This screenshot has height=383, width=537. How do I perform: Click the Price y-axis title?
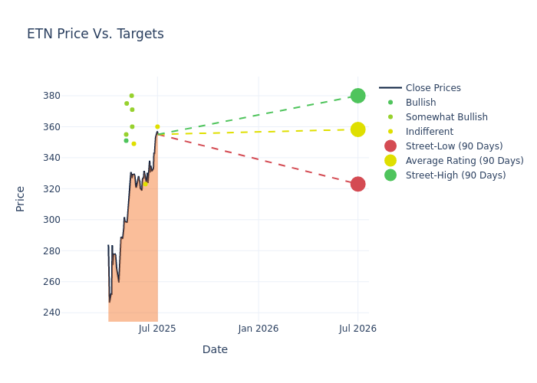(21, 198)
